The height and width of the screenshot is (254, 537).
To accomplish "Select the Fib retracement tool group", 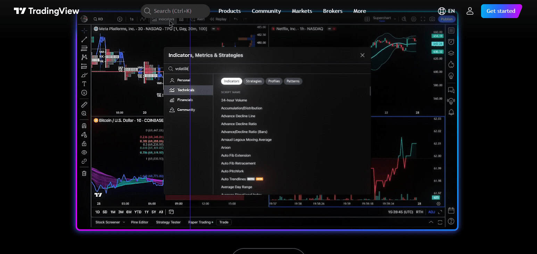I will pos(84,48).
